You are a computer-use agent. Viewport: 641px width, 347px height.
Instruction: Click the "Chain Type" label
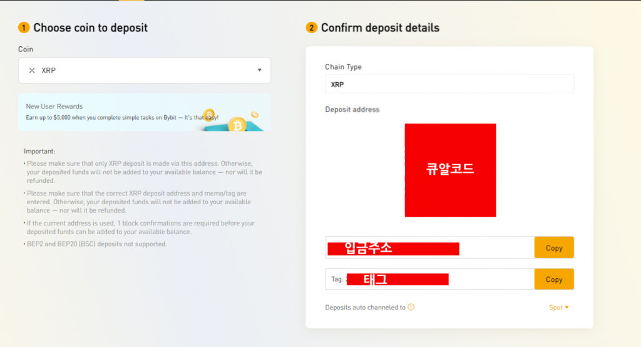point(344,66)
